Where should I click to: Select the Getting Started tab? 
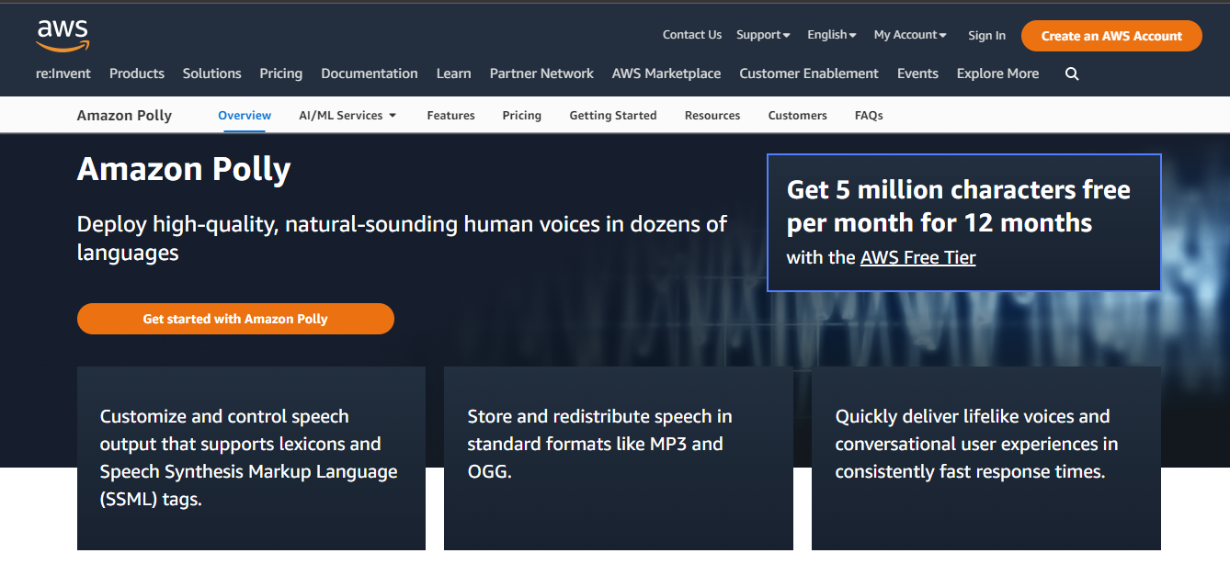tap(613, 116)
